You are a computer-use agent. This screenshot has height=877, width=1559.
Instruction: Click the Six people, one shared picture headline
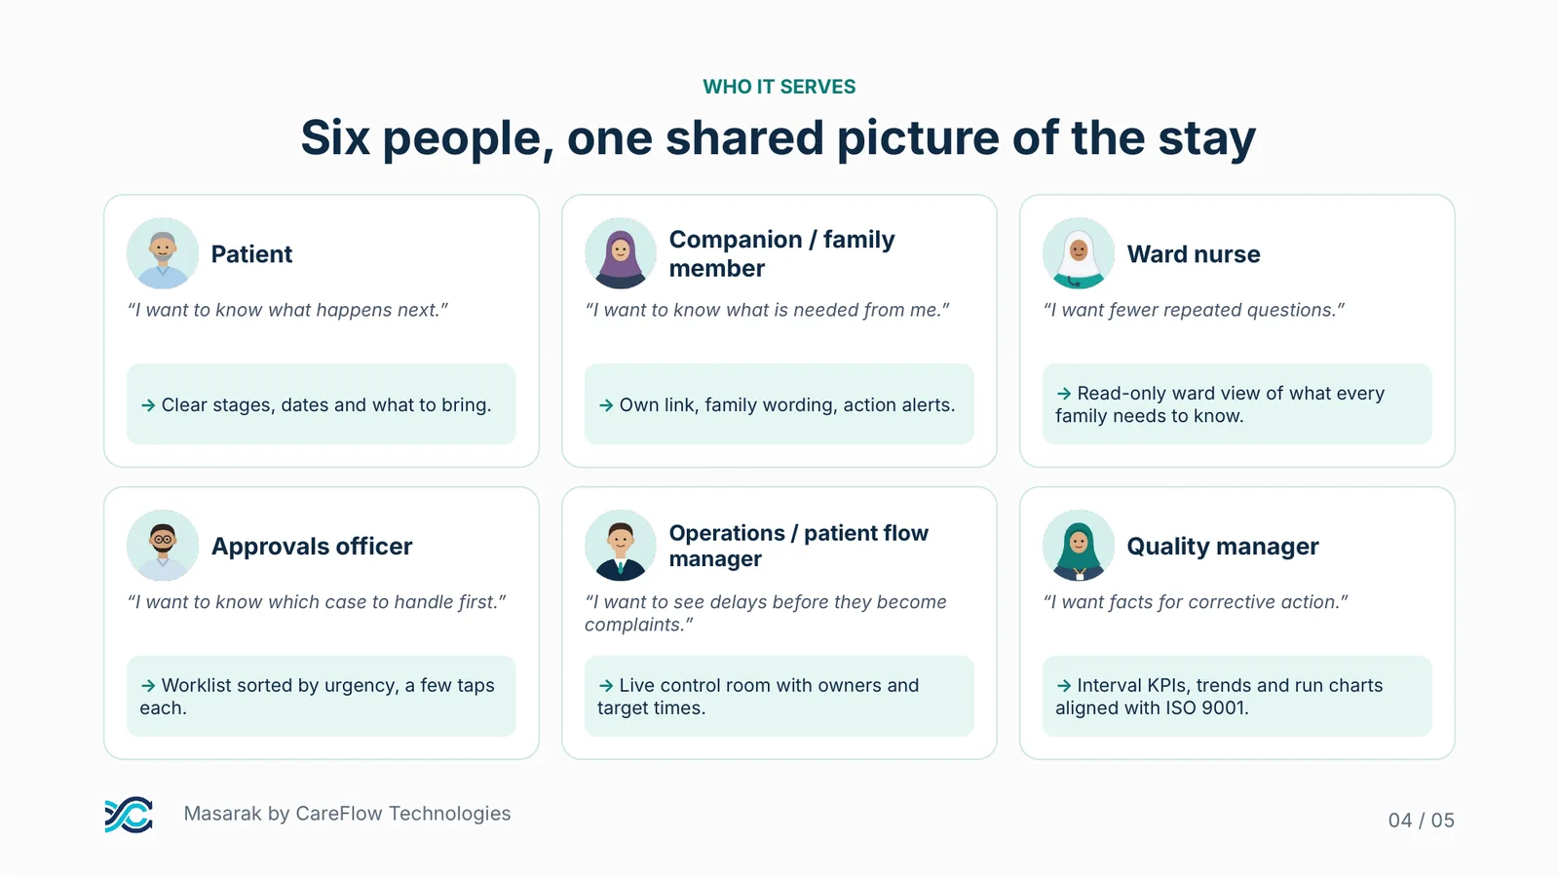tap(779, 138)
